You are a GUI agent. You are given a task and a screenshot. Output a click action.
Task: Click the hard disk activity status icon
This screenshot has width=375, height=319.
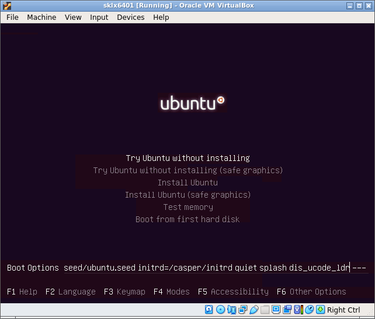(x=209, y=310)
